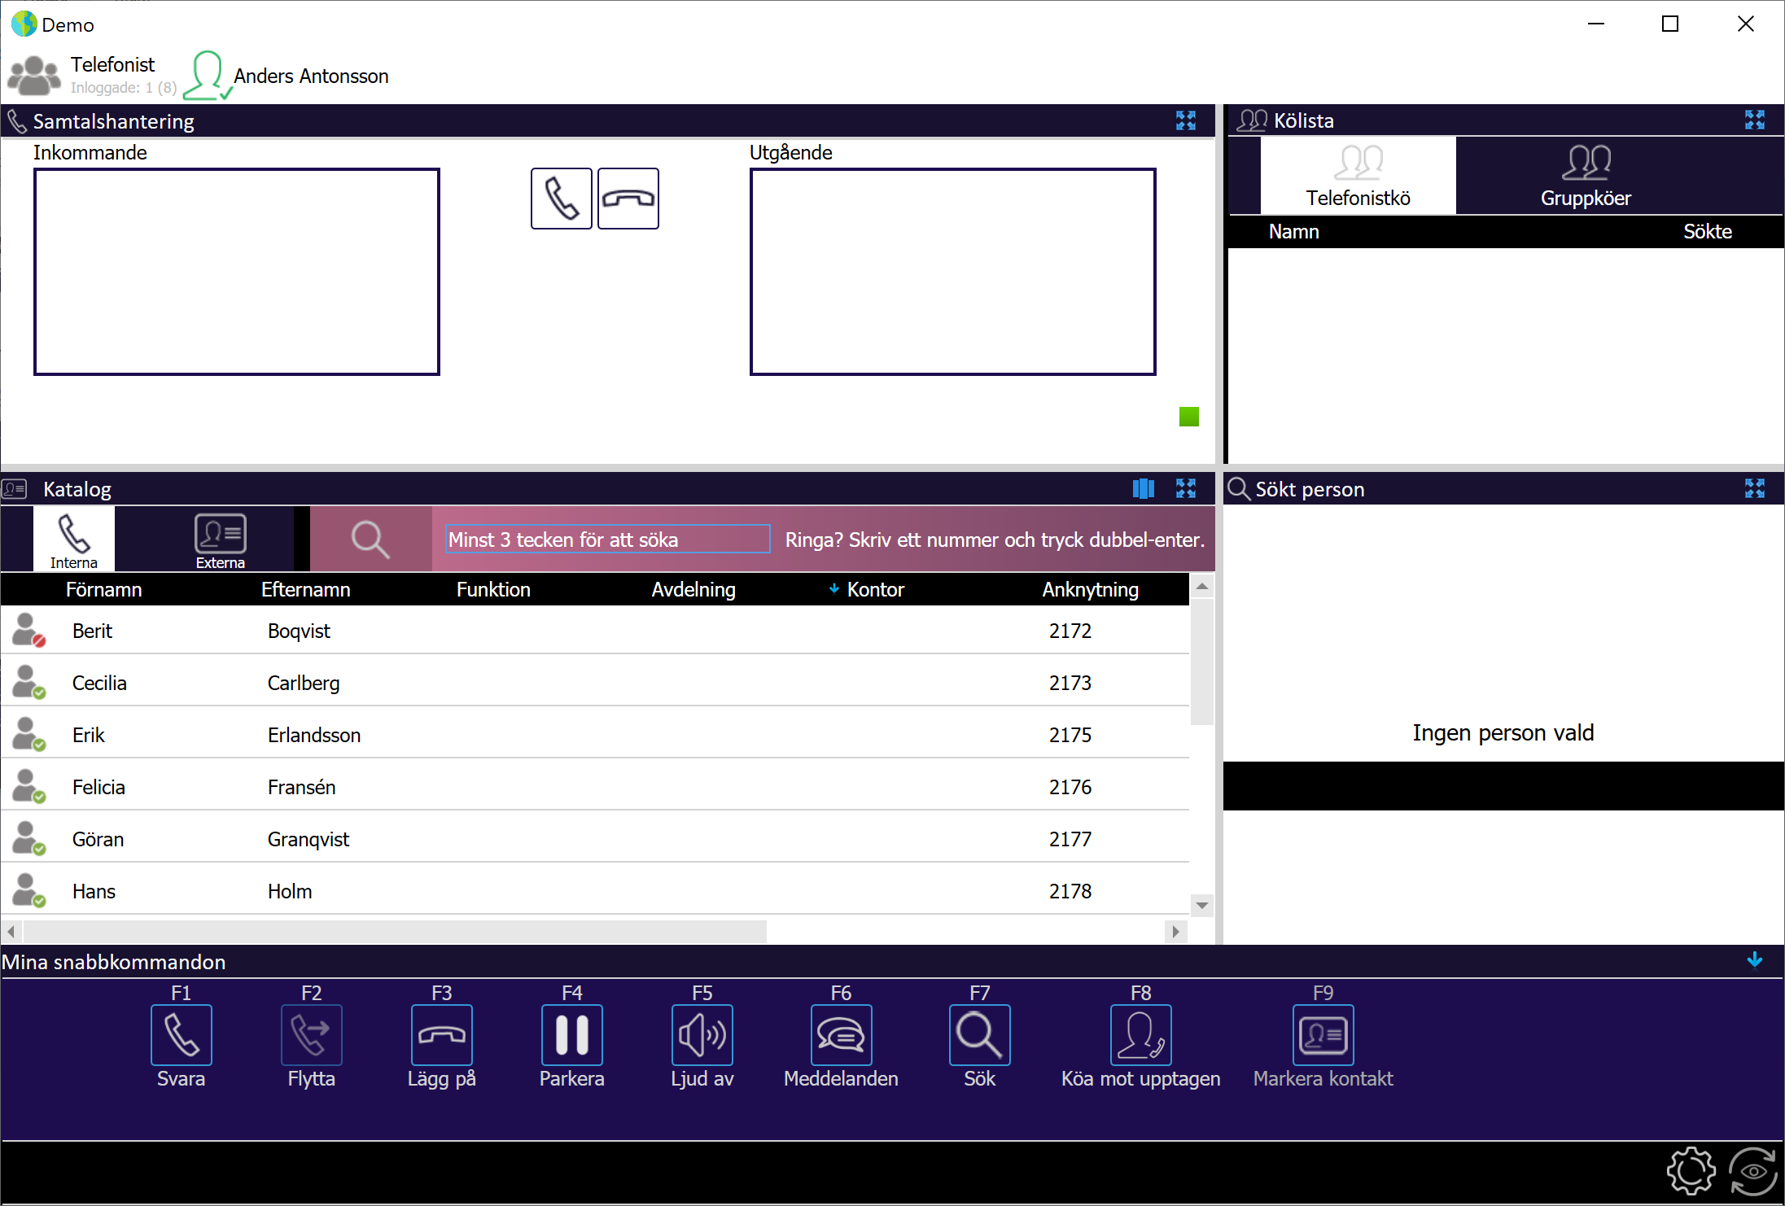The height and width of the screenshot is (1206, 1785).
Task: Click the Anders Antonsson user status icon
Action: point(208,76)
